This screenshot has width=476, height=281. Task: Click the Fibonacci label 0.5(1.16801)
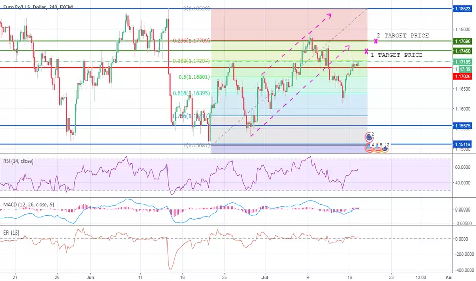pyautogui.click(x=194, y=77)
